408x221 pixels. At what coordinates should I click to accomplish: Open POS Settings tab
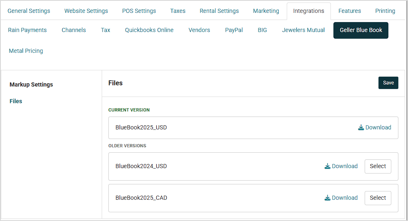[x=139, y=11]
